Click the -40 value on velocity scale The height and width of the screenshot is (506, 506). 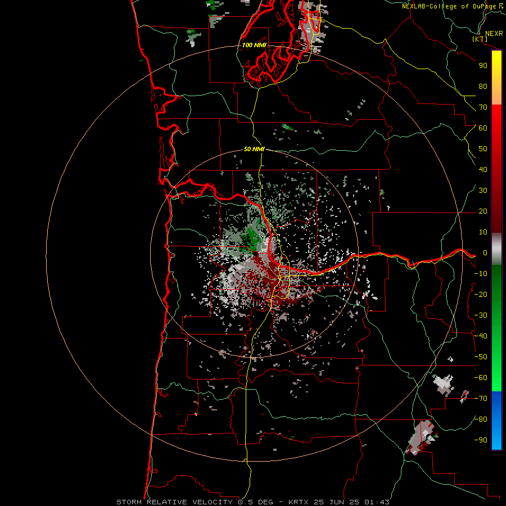click(481, 336)
